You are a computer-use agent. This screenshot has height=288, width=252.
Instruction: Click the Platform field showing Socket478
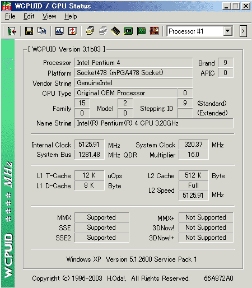(133, 73)
